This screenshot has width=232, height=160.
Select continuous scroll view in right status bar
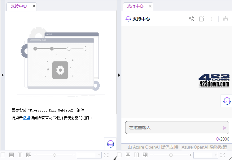128,155
